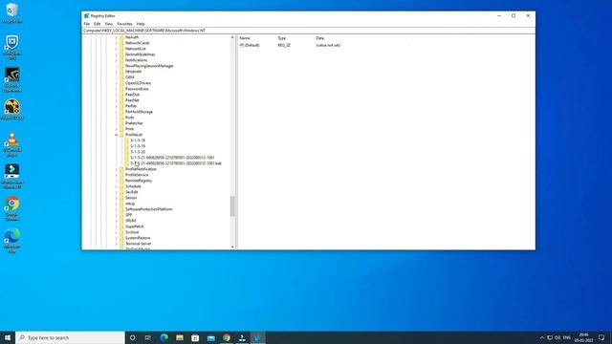Select the (Default) value icon
This screenshot has width=612, height=344.
242,45
